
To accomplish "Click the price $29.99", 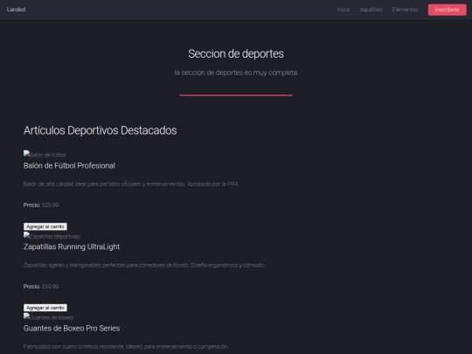I will [50, 205].
